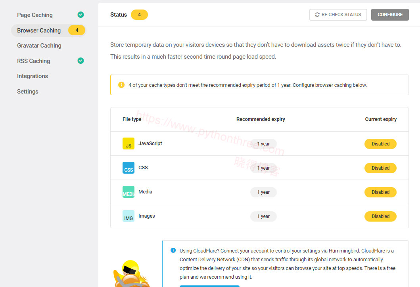Click the Disabled badge in the Images row
420x287 pixels.
(x=380, y=216)
